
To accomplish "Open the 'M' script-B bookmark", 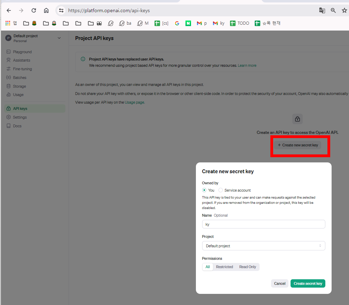I will click(143, 23).
